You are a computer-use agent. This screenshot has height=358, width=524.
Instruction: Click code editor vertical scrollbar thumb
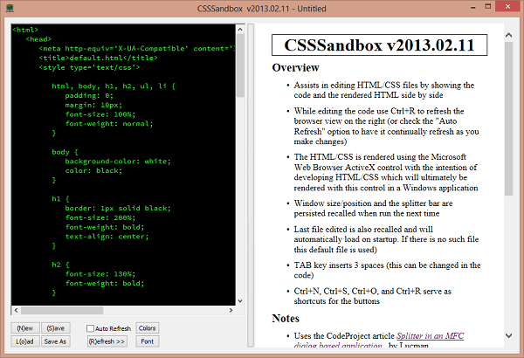240,65
